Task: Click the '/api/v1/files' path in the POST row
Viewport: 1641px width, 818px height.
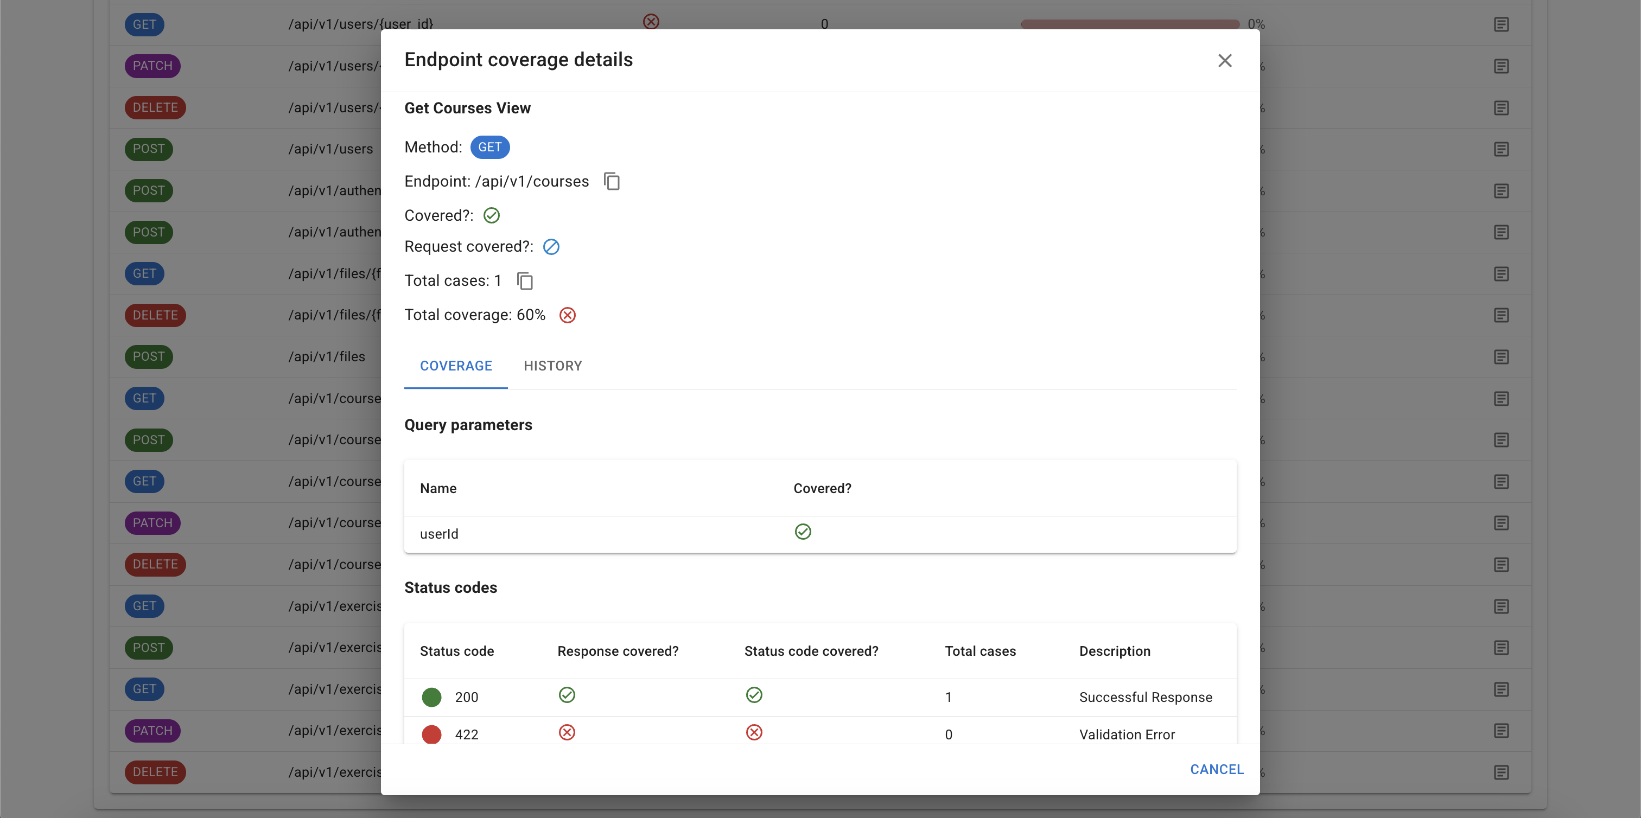Action: tap(326, 356)
